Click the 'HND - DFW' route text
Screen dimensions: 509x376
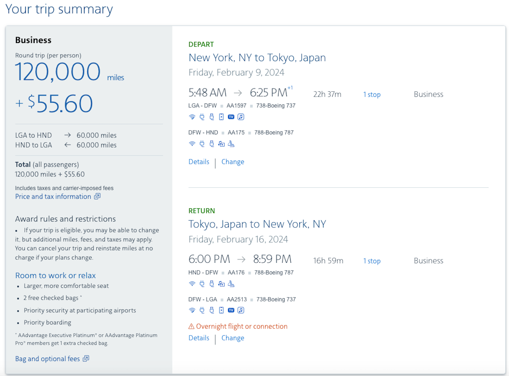coord(203,273)
